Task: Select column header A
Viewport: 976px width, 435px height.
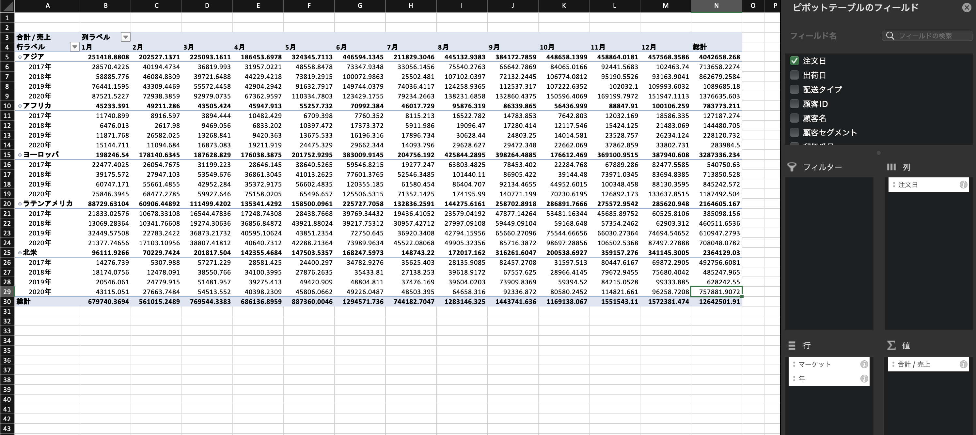Action: (47, 6)
